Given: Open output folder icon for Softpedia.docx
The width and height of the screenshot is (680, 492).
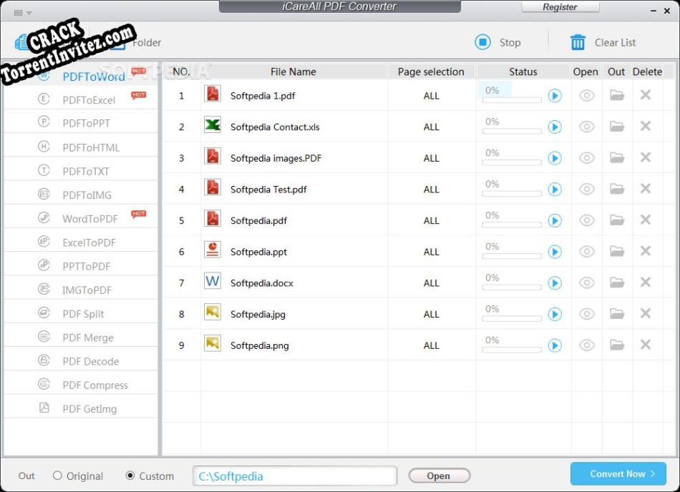Looking at the screenshot, I should 616,282.
